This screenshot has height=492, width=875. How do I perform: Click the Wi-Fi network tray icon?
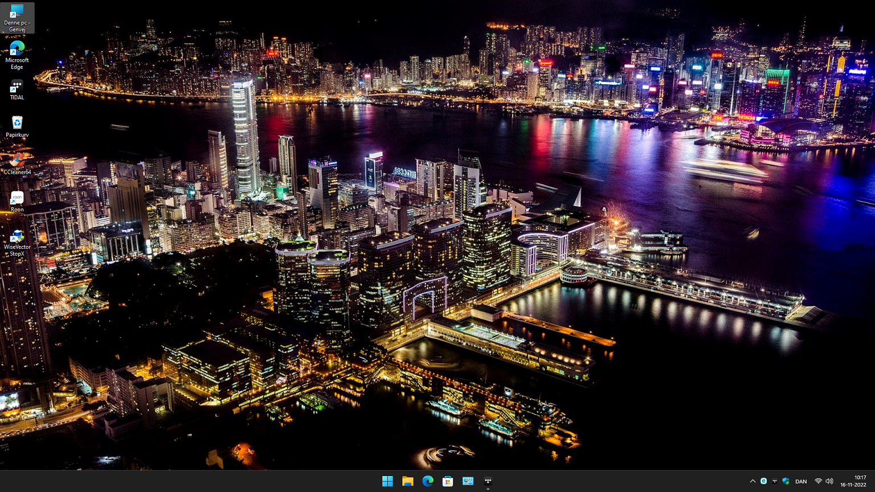818,481
